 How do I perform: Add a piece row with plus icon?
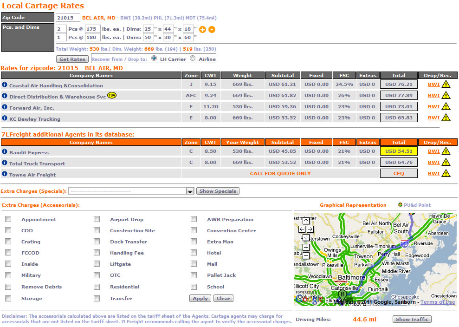point(202,29)
